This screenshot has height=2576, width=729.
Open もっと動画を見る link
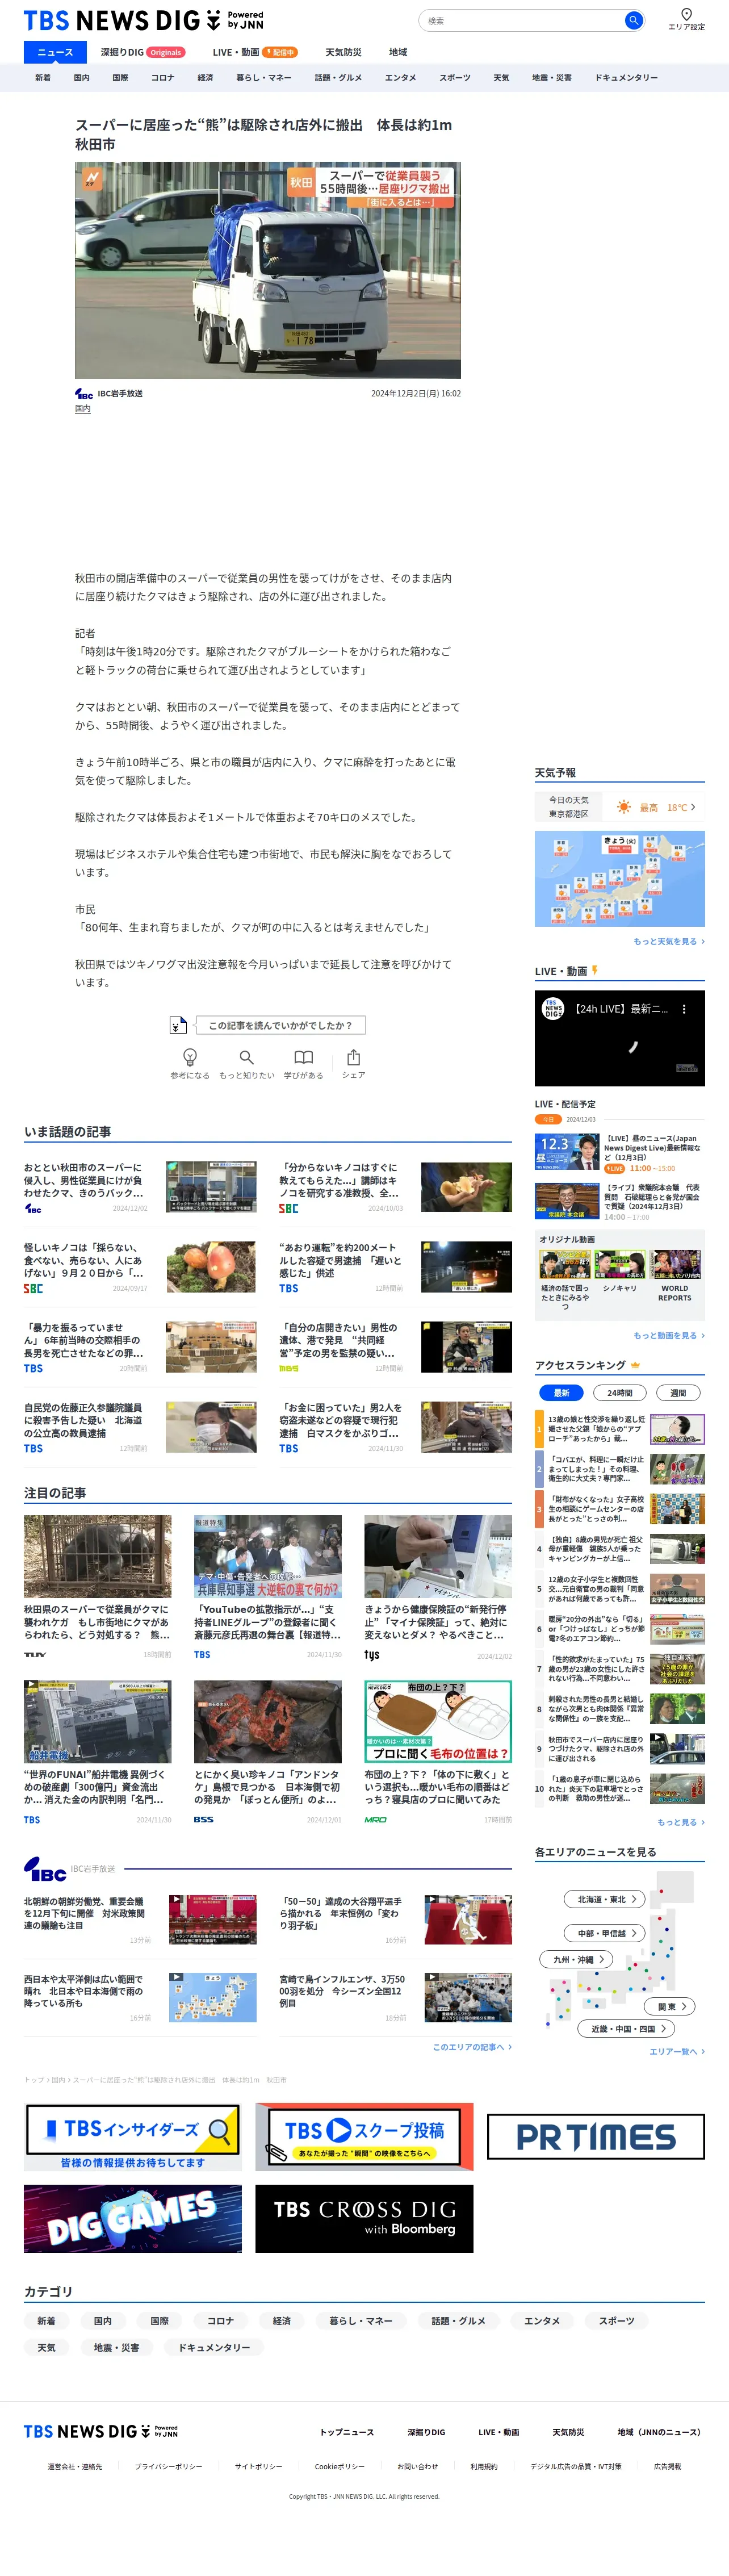click(668, 1335)
